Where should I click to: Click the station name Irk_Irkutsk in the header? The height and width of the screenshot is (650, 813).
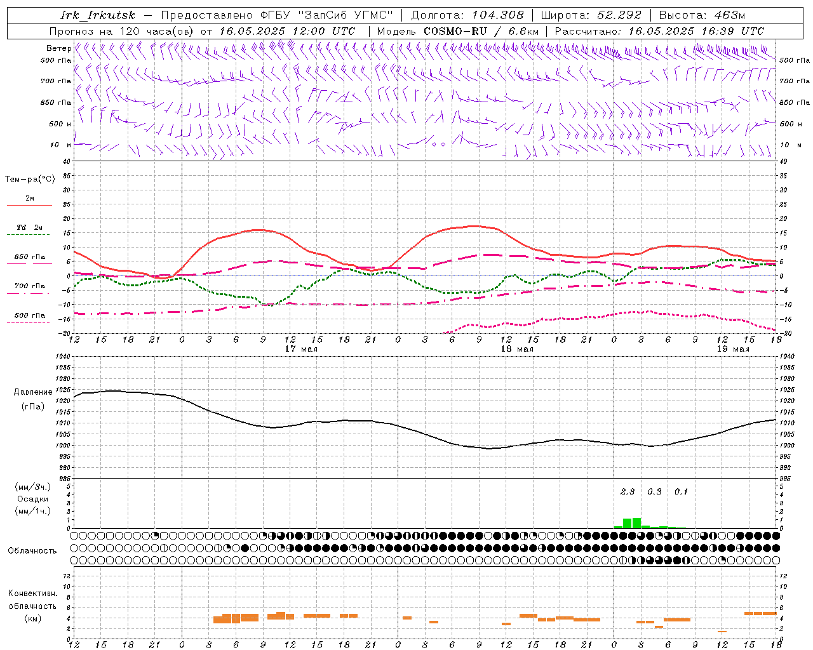pos(98,15)
